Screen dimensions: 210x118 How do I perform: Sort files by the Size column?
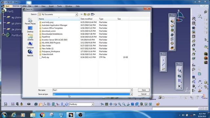pyautogui.click(x=123, y=19)
